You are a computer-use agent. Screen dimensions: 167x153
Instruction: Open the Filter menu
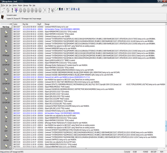(x=30, y=5)
